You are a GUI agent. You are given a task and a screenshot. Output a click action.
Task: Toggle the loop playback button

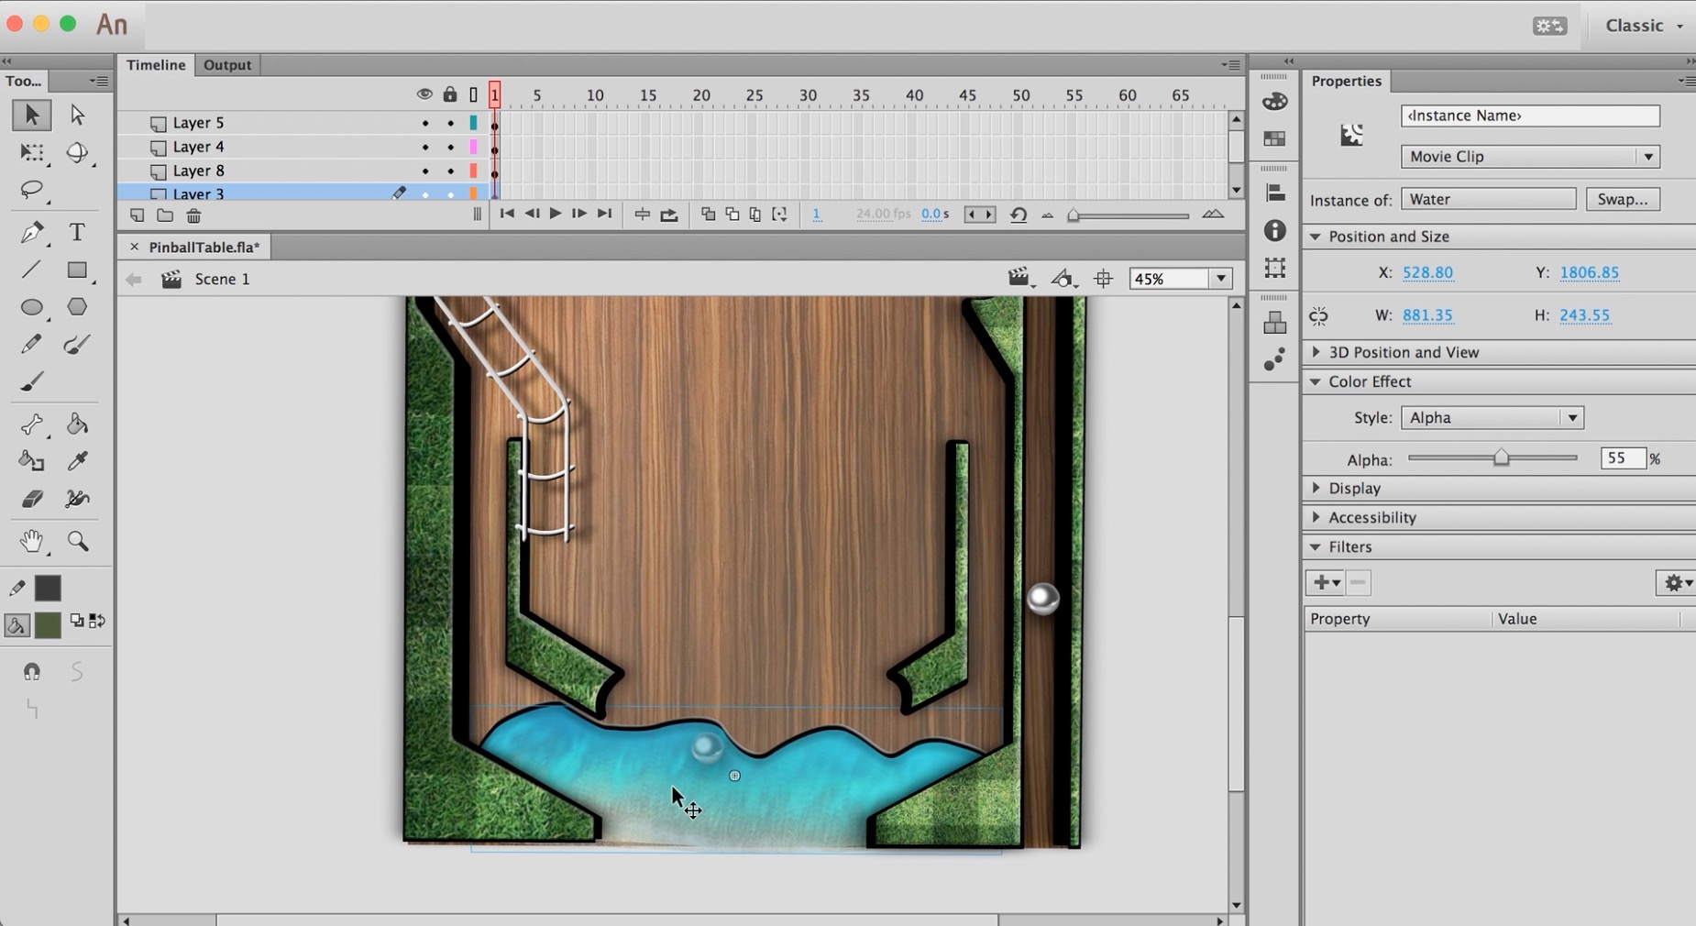[669, 215]
